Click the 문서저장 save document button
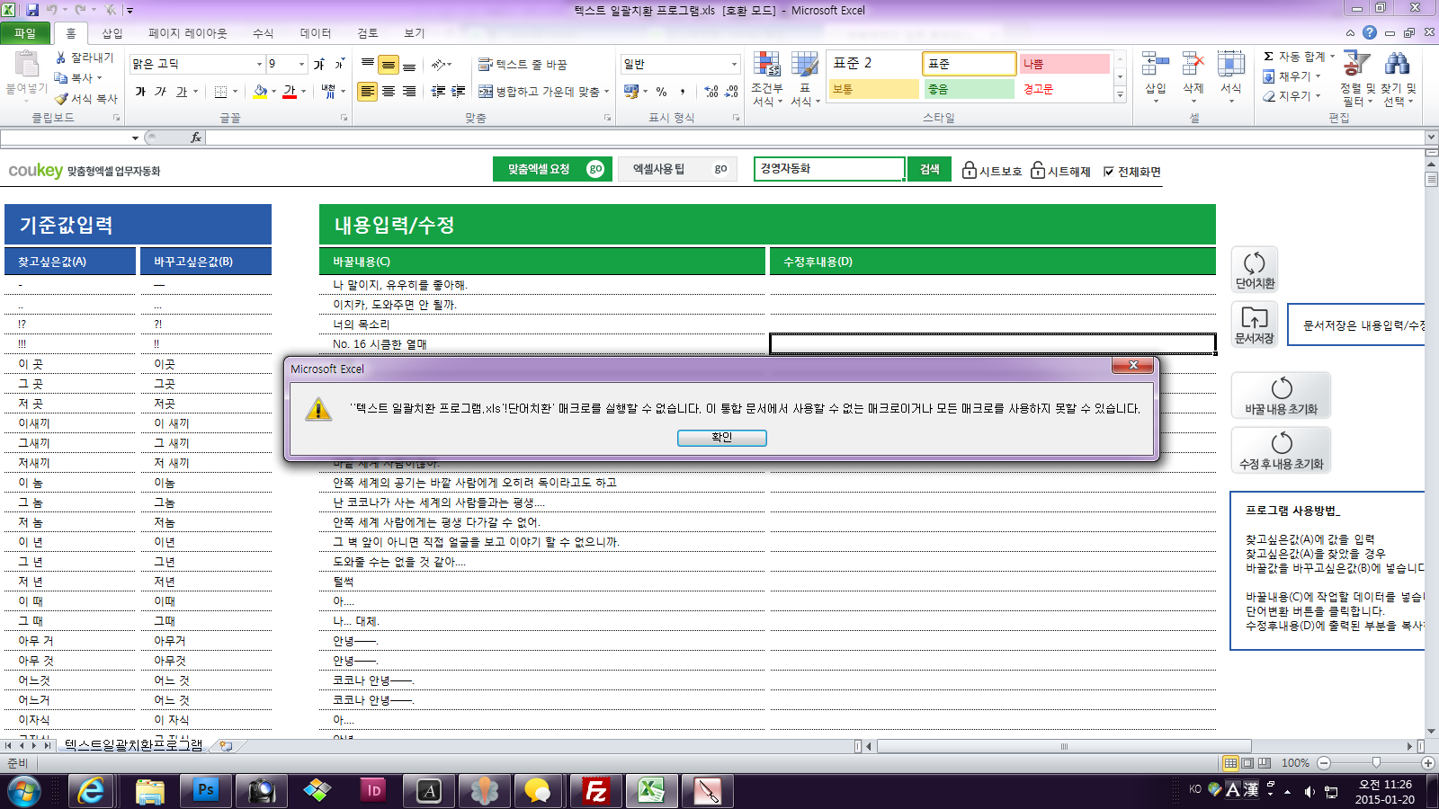 [x=1255, y=324]
